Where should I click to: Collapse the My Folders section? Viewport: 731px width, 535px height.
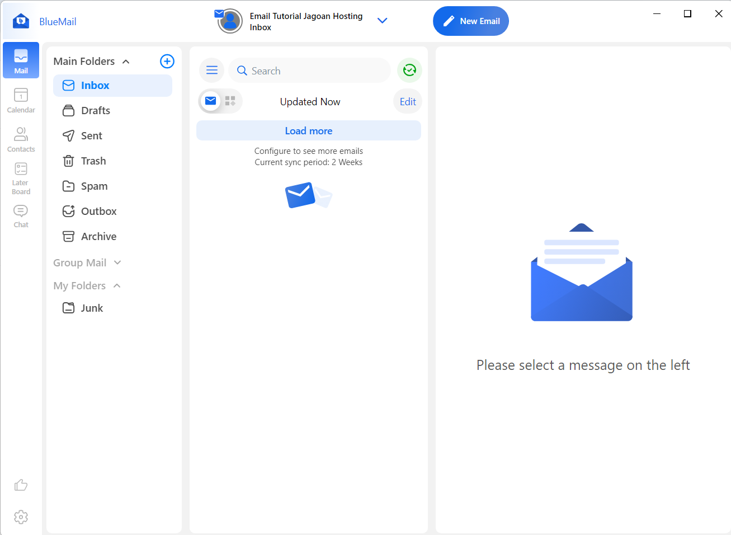click(x=117, y=285)
